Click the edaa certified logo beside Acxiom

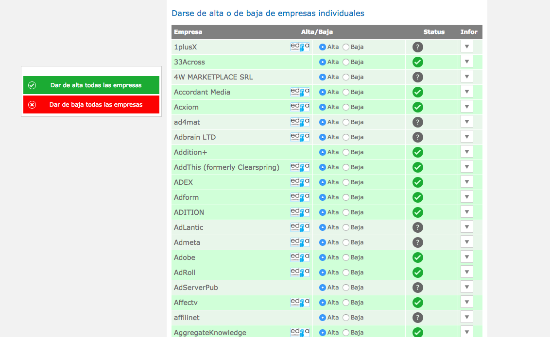(x=300, y=107)
